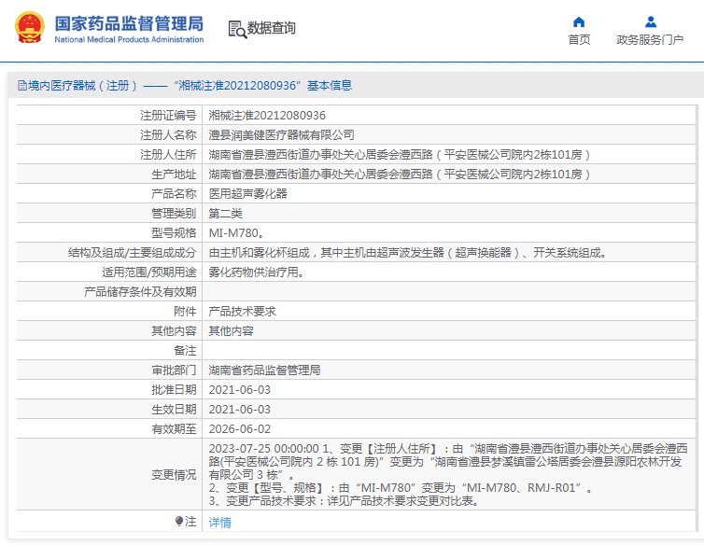This screenshot has height=545, width=704.
Task: Click the 政务服务门户 person icon
Action: click(651, 21)
